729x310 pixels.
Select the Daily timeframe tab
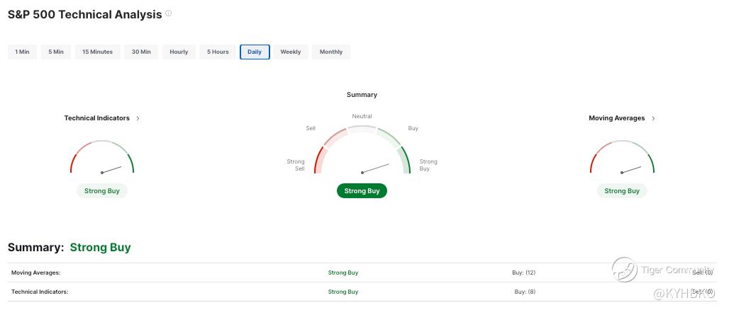click(x=255, y=52)
